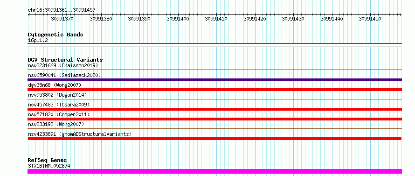Open the nsv6590041 (Sedlazeck2020) variant label

(64, 75)
